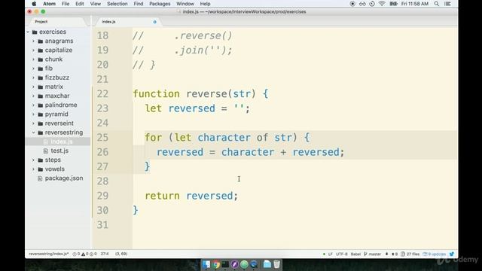Open the Apple menu

(34, 4)
